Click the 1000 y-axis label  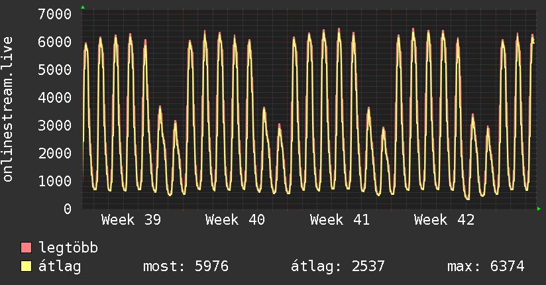point(55,181)
